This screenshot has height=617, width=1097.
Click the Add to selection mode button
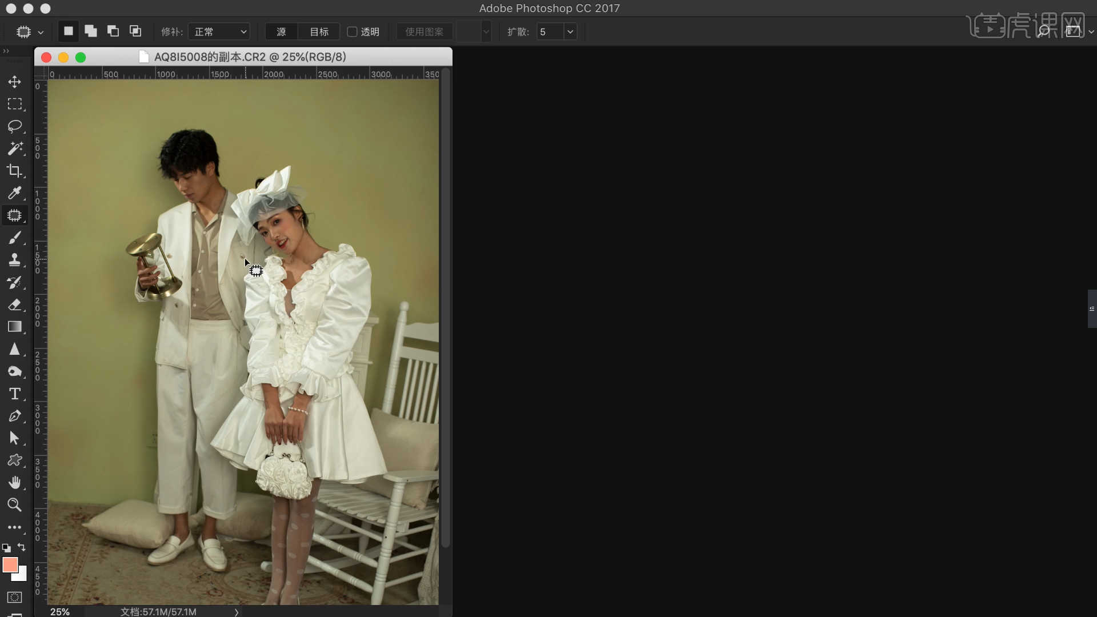pyautogui.click(x=90, y=31)
